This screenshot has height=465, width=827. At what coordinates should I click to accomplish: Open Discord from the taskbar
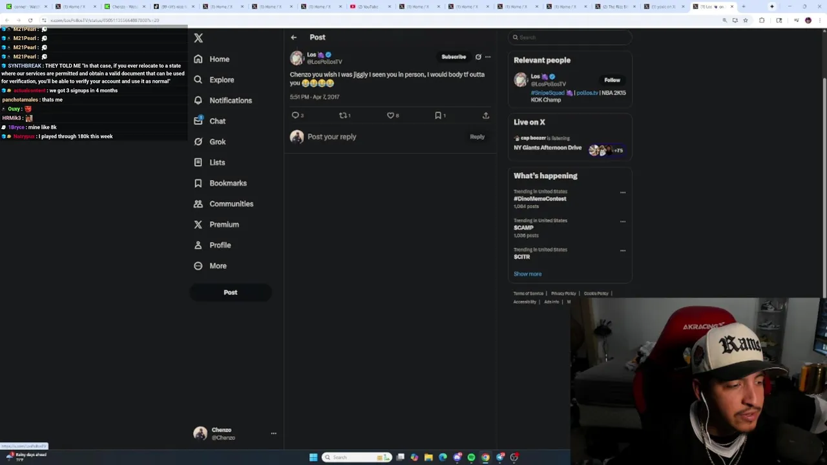click(x=457, y=457)
